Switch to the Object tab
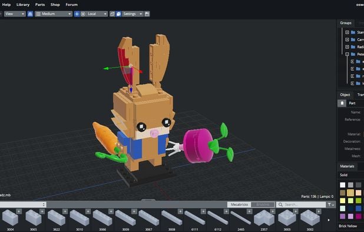The width and height of the screenshot is (364, 232). coord(345,95)
